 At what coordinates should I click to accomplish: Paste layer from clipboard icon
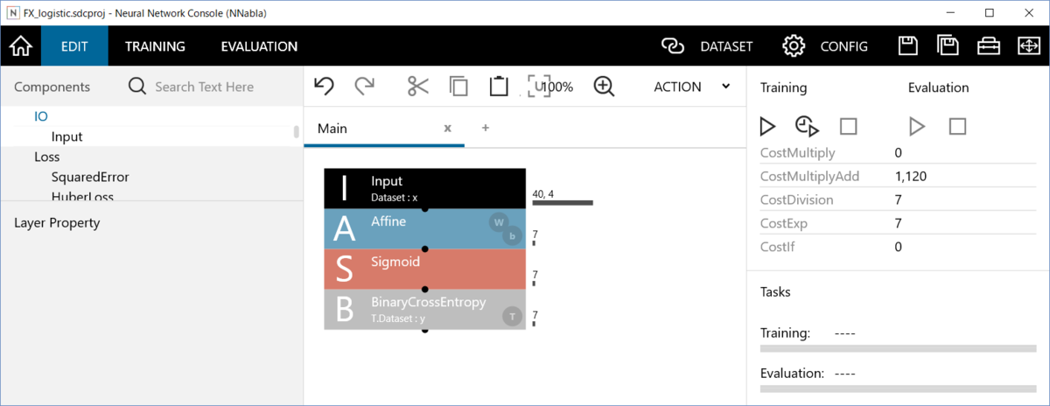pyautogui.click(x=499, y=86)
